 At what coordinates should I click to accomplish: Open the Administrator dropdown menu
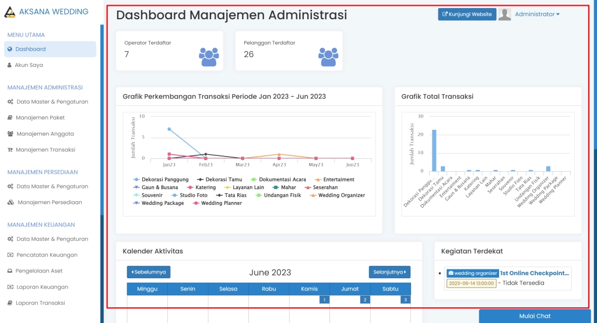537,15
